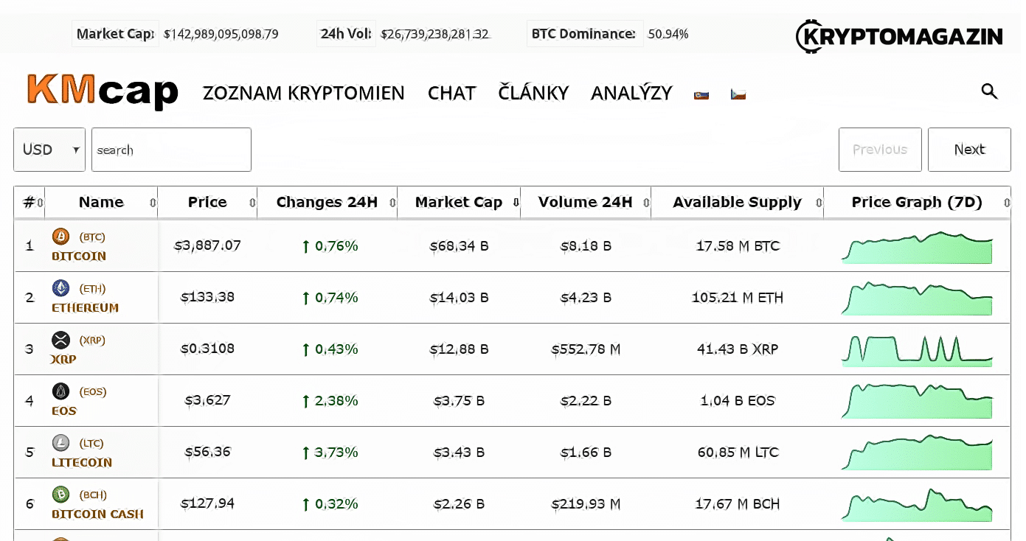This screenshot has height=541, width=1026.
Task: Open the LITECOIN coin link
Action: (82, 463)
